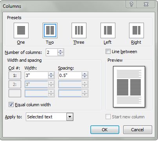Open the Apply to dropdown arrow
The height and width of the screenshot is (141, 158).
pyautogui.click(x=70, y=117)
